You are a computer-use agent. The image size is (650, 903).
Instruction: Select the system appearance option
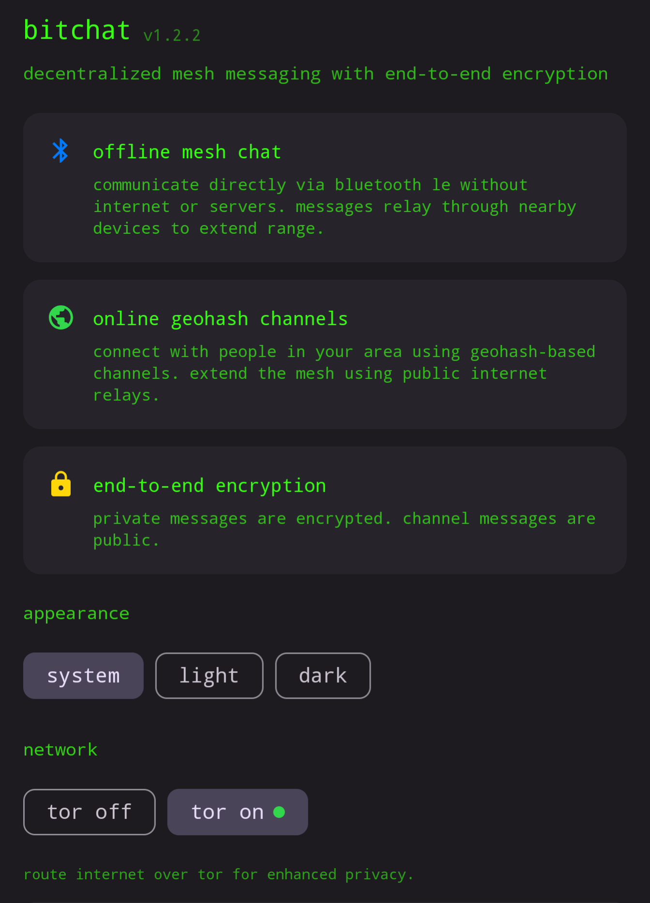[83, 676]
